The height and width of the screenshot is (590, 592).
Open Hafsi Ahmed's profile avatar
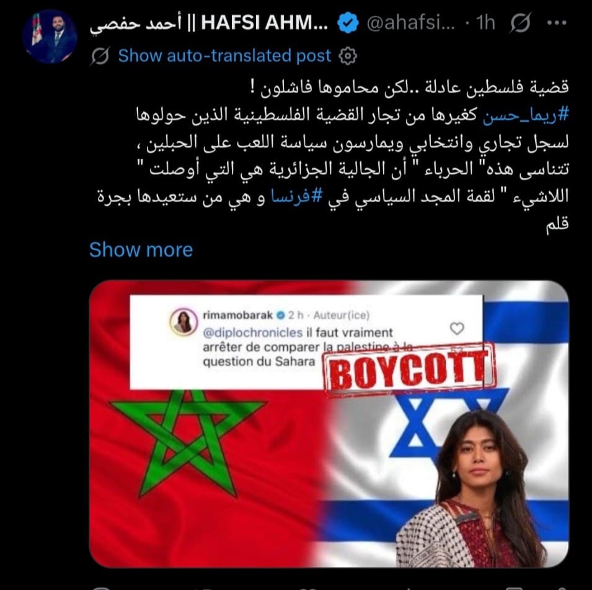50,37
